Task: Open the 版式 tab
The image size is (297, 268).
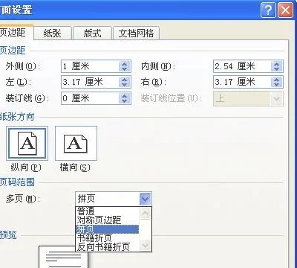Action: click(92, 33)
